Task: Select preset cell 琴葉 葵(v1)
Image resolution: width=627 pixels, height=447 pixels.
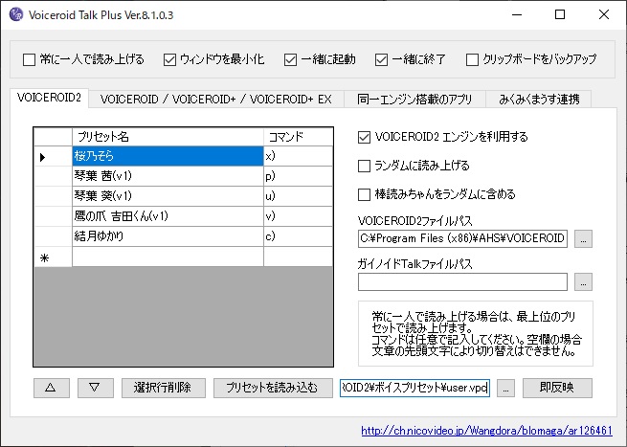Action: coord(168,196)
